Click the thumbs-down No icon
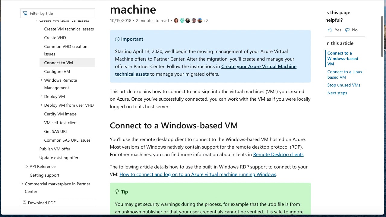 [x=347, y=30]
